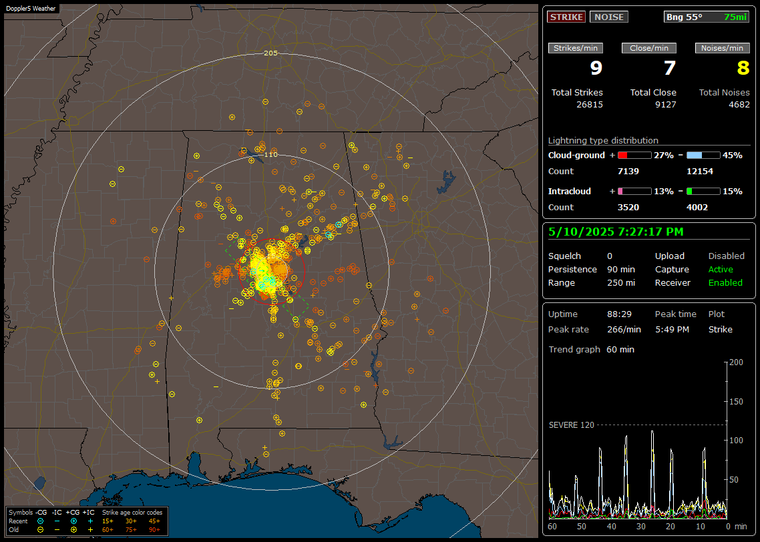The image size is (760, 542).
Task: Click the pink positive Intracloud bar
Action: coord(634,192)
